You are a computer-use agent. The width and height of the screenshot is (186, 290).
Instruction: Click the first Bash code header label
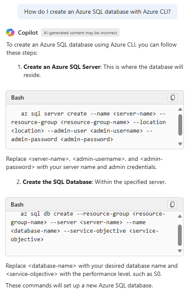18,98
